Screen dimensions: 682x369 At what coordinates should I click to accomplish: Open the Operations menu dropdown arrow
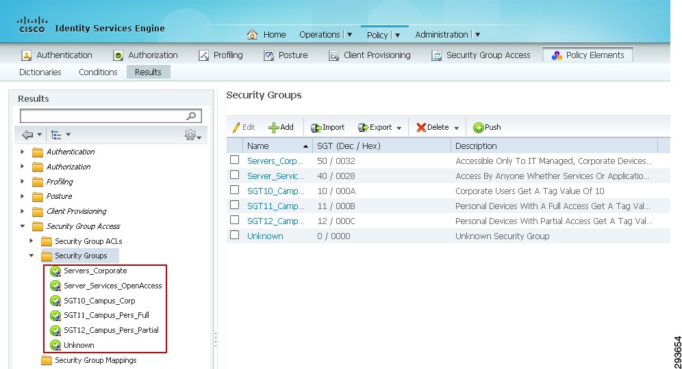click(x=349, y=35)
